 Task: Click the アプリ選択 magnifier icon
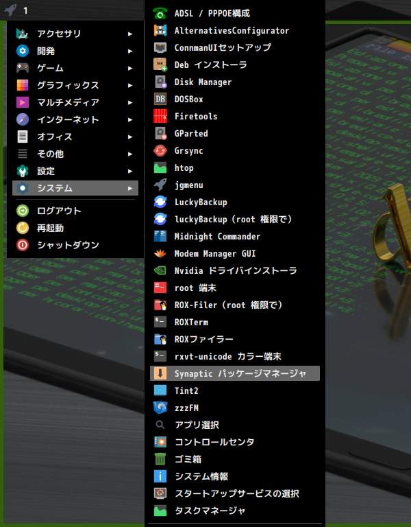pos(160,425)
